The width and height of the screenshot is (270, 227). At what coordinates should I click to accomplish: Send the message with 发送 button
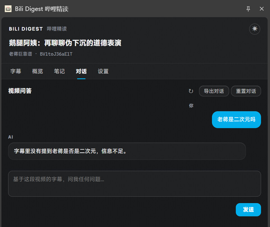coord(248,210)
